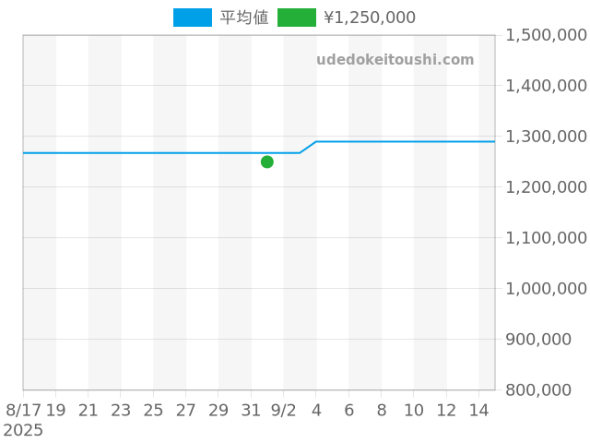590x443 pixels.
Task: Click the green data point on the chart
Action: pos(267,162)
